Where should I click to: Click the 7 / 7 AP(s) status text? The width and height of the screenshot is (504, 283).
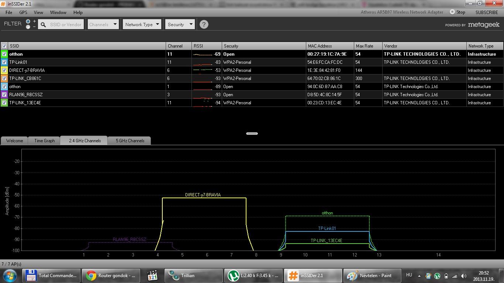[11, 264]
